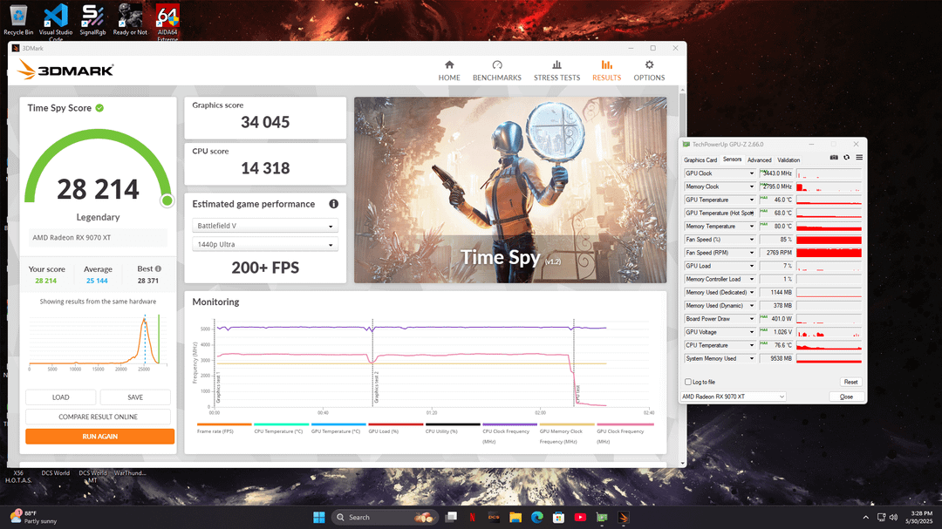
Task: Open the Validation tab in GPU-Z
Action: point(788,159)
